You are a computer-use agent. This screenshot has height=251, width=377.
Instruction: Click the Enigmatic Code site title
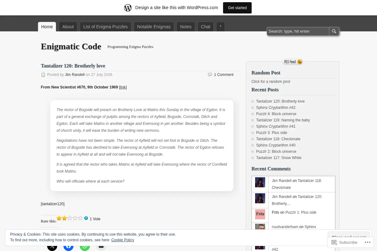pyautogui.click(x=71, y=46)
